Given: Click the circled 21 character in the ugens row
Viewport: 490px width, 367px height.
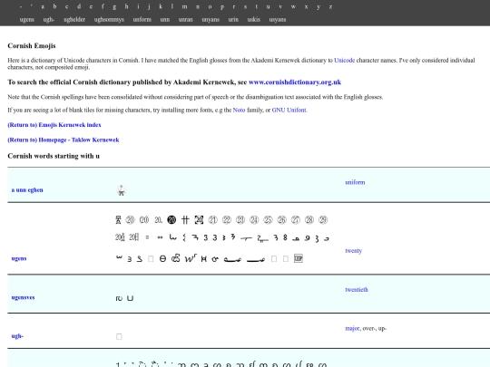Looking at the screenshot, I should point(213,220).
